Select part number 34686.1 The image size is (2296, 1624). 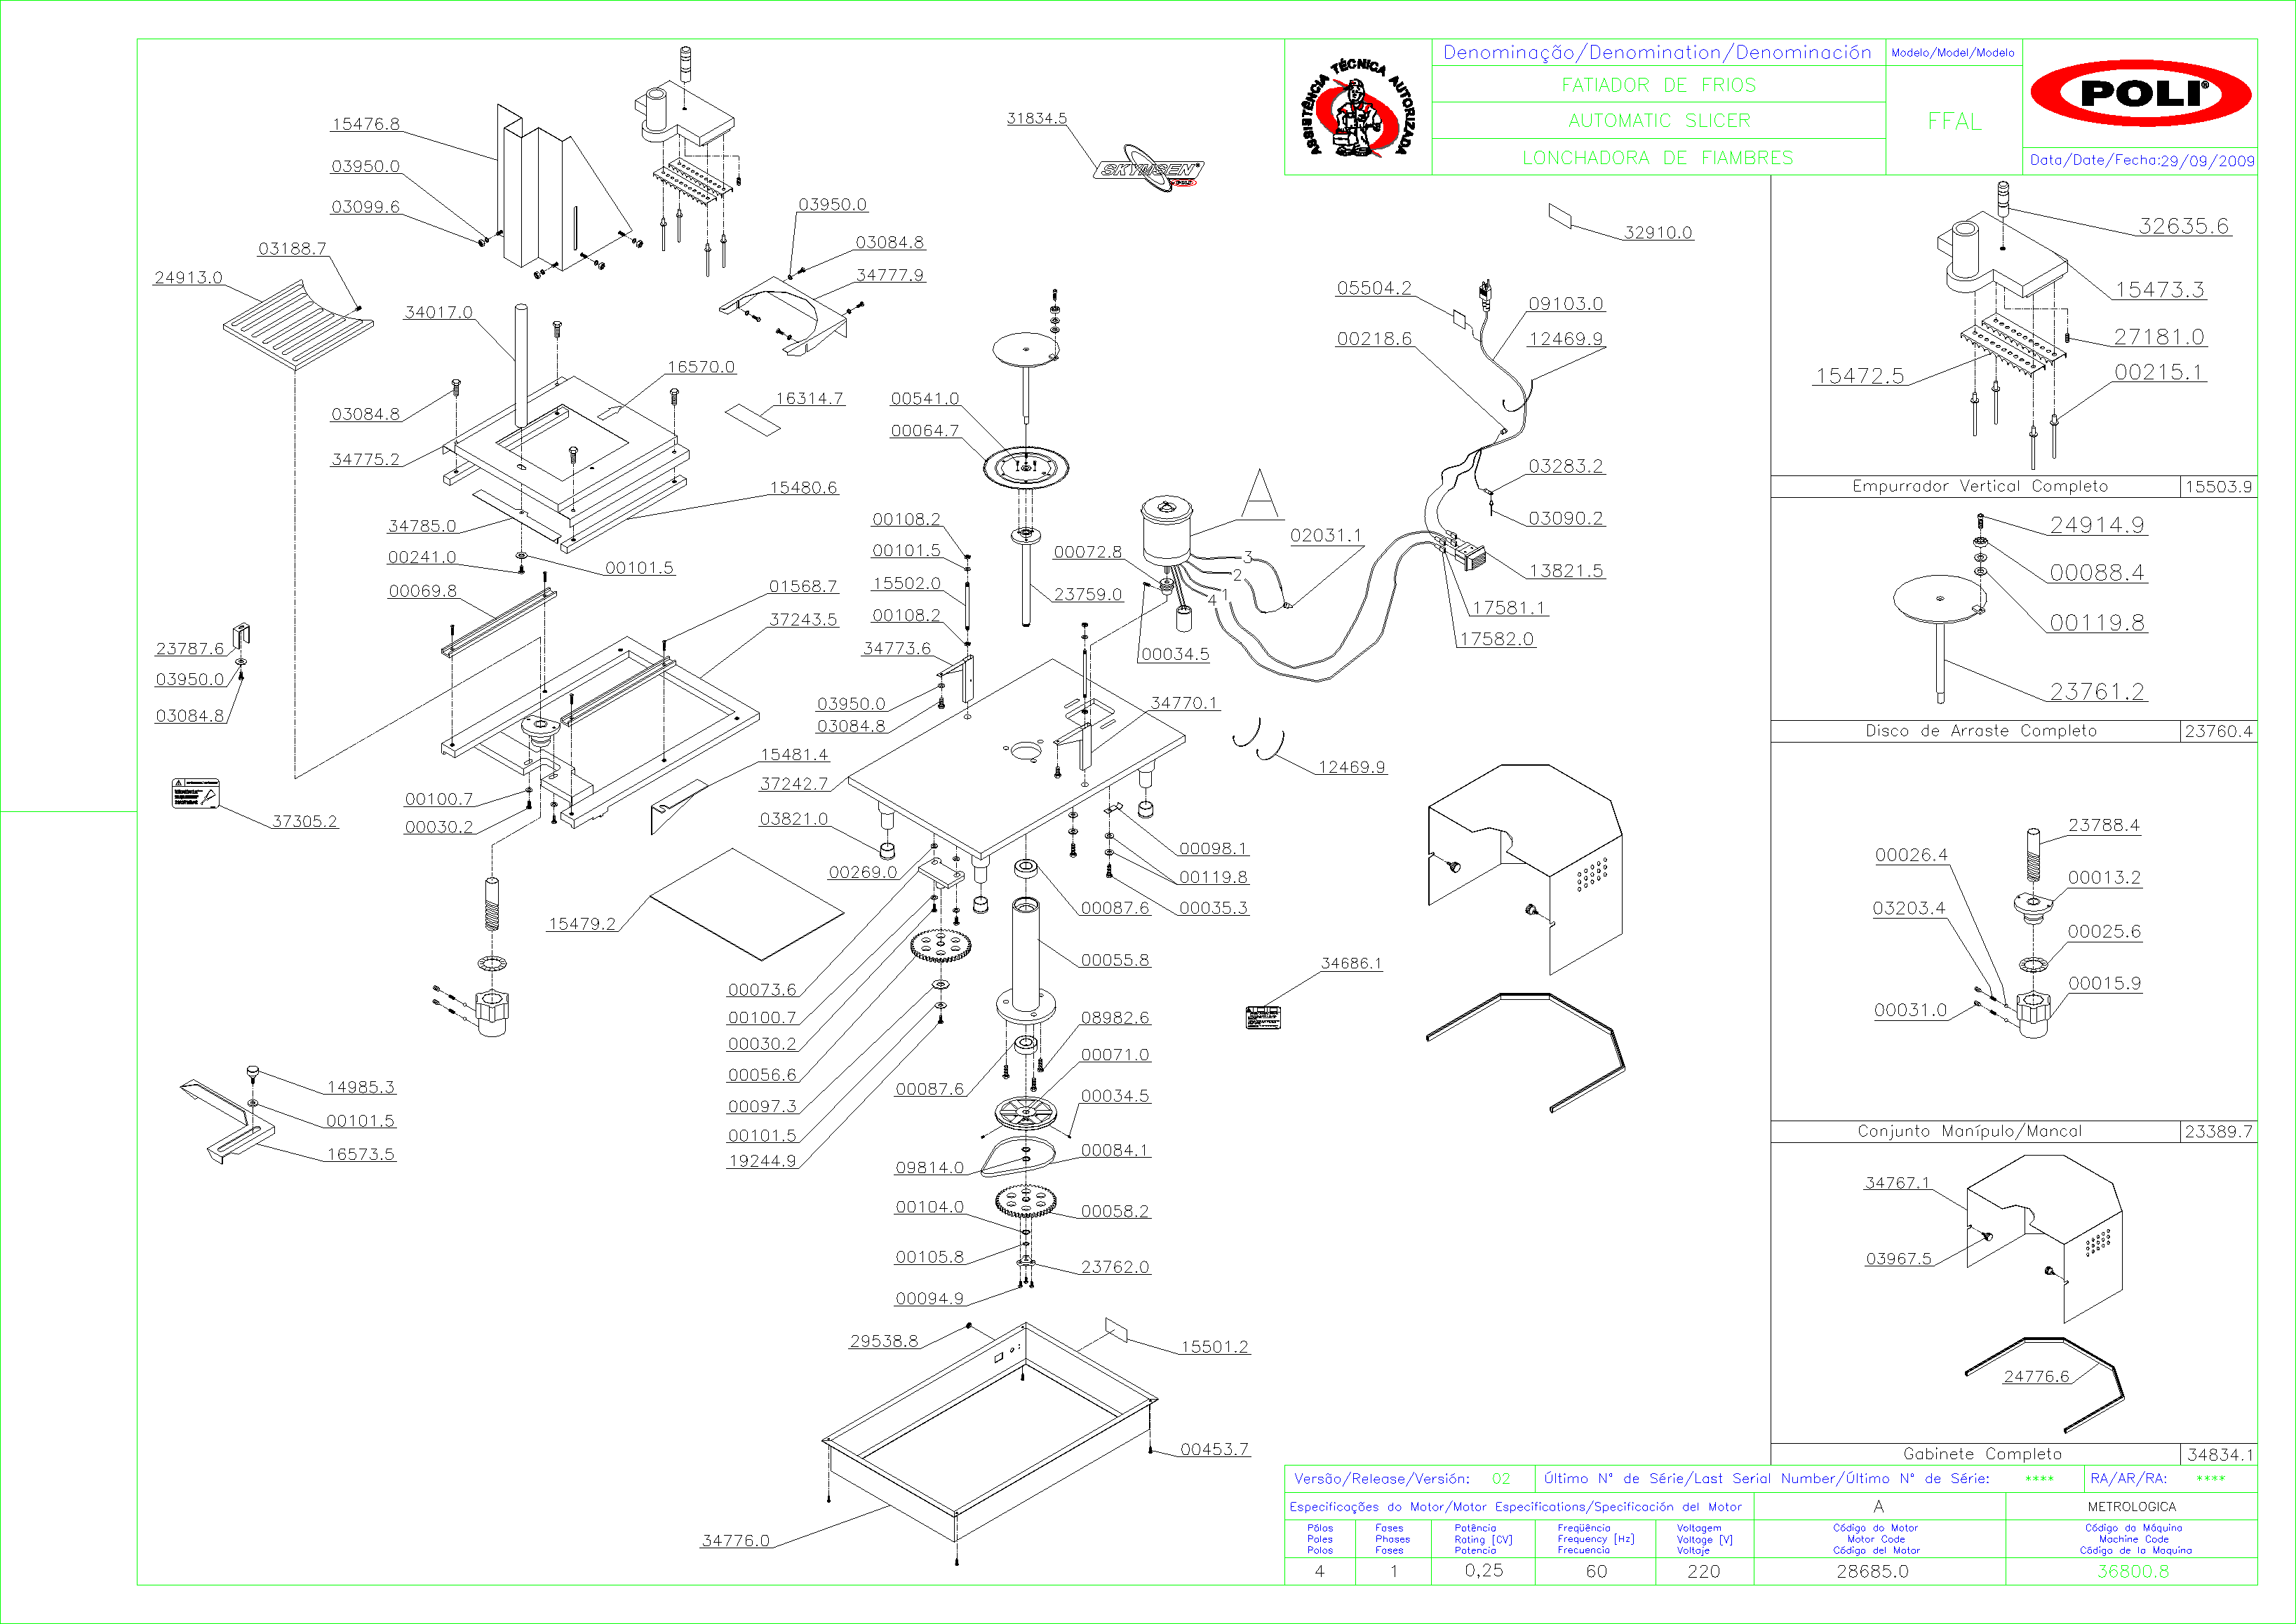(1352, 964)
